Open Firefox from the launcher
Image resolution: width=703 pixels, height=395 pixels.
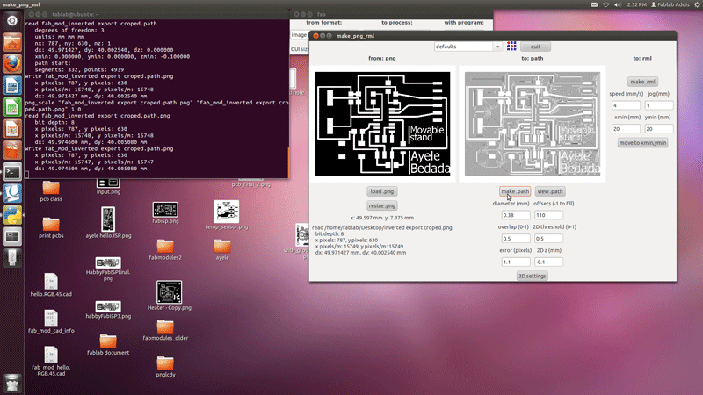[x=12, y=64]
